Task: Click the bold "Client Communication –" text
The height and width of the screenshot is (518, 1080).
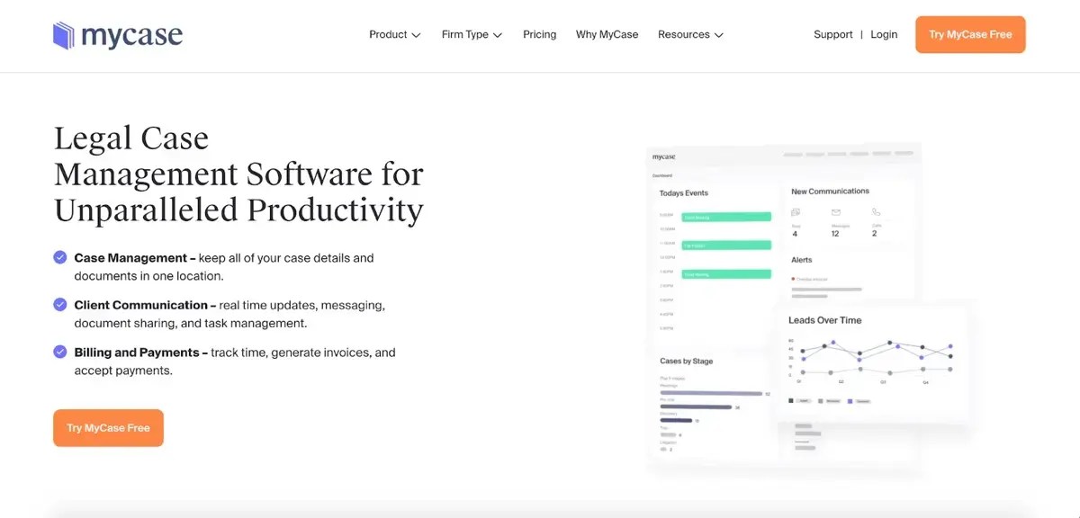Action: pos(145,305)
